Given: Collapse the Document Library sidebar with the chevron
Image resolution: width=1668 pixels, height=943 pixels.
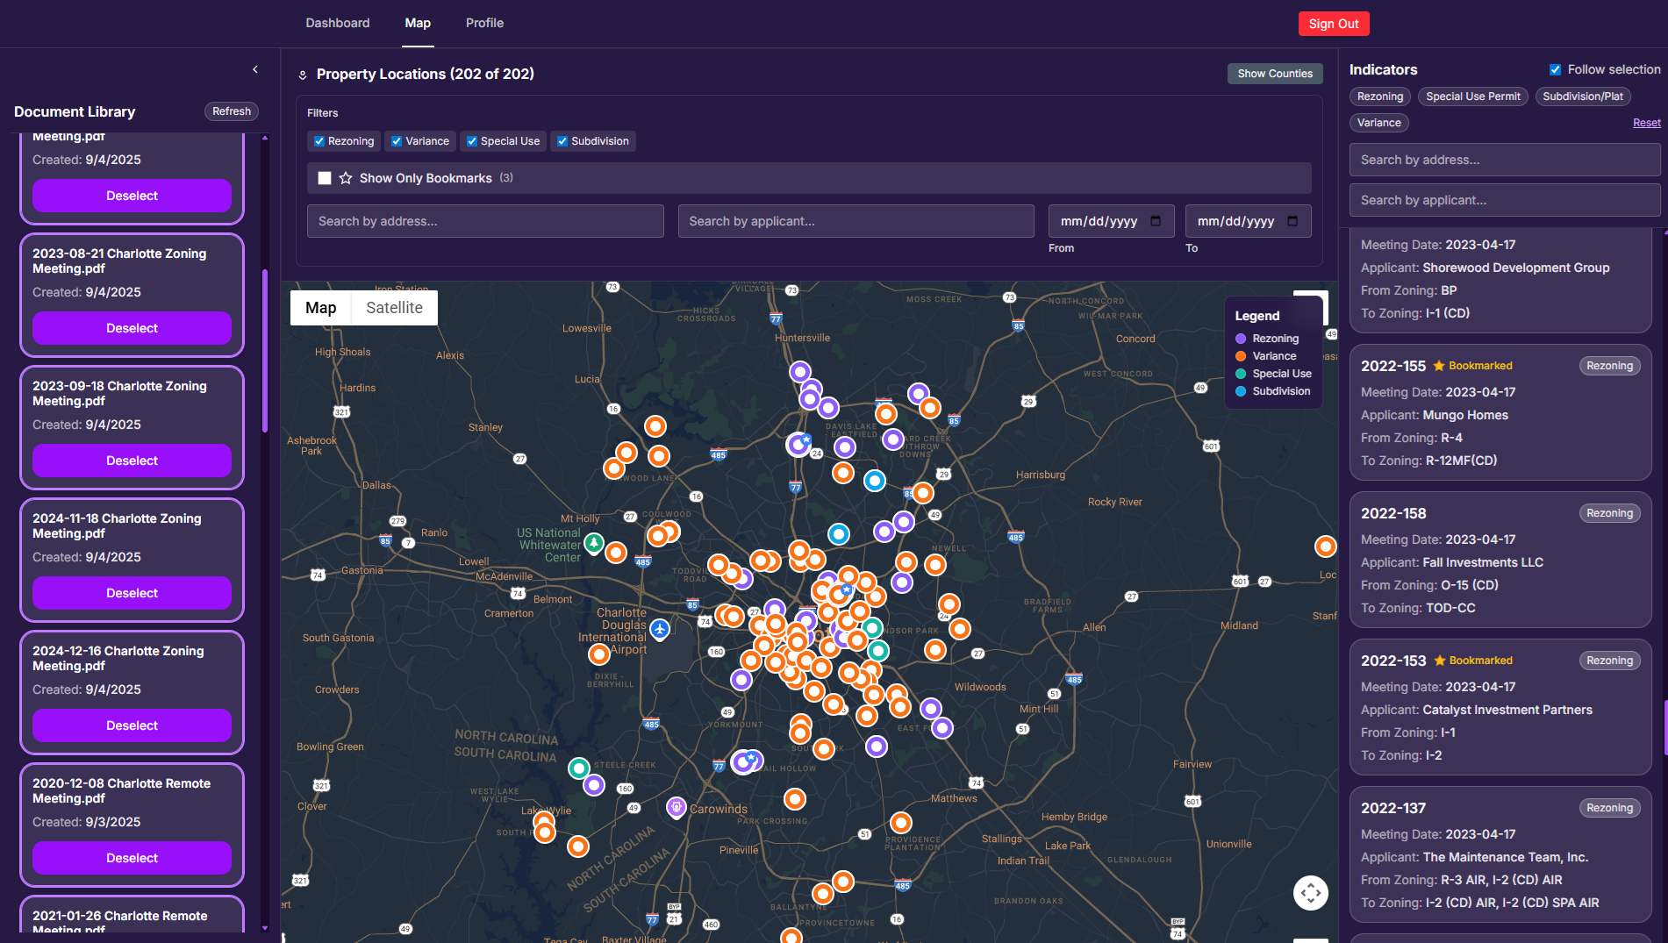Looking at the screenshot, I should click(255, 68).
